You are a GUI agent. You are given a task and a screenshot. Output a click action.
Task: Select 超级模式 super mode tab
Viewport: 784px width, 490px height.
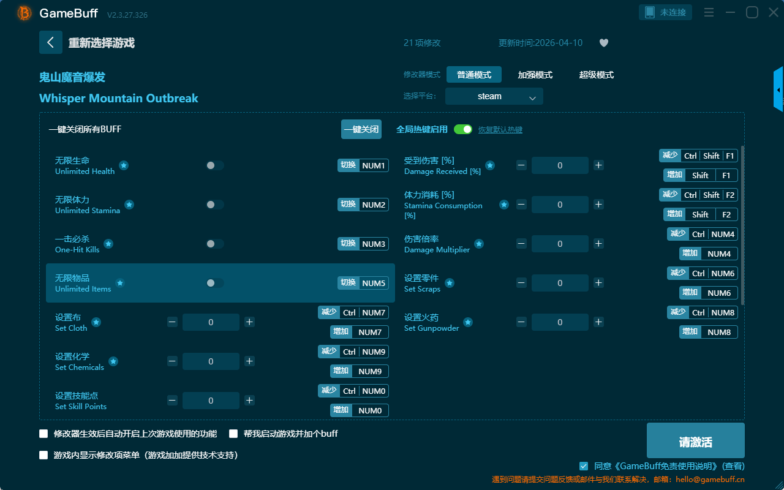tap(596, 75)
